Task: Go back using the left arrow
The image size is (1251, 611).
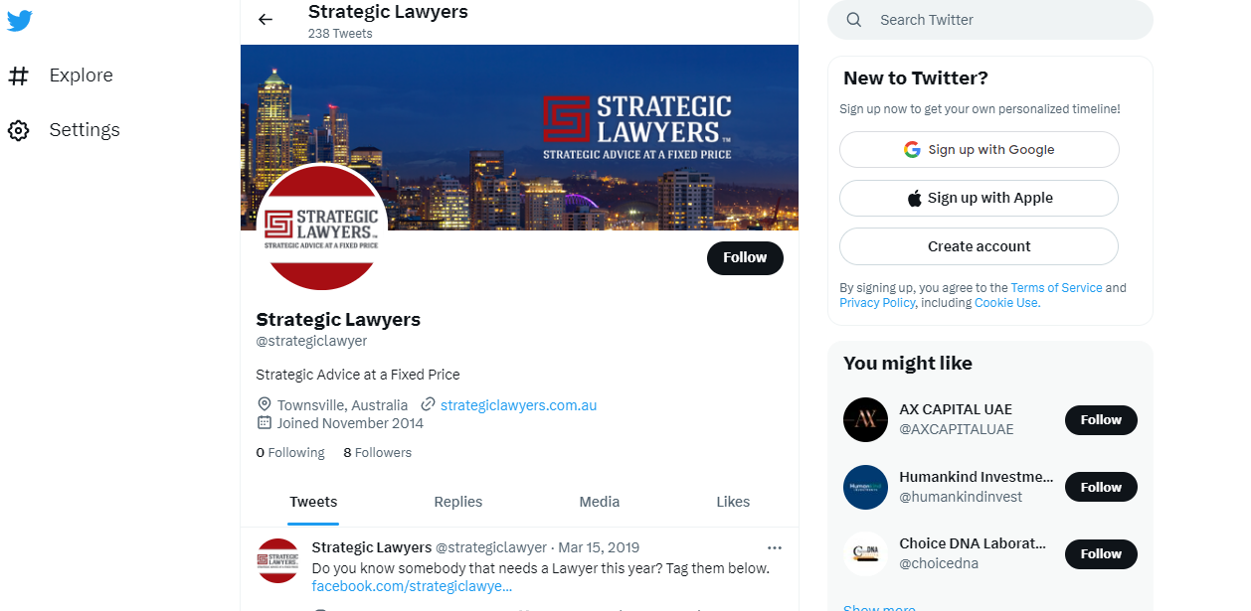Action: point(265,20)
